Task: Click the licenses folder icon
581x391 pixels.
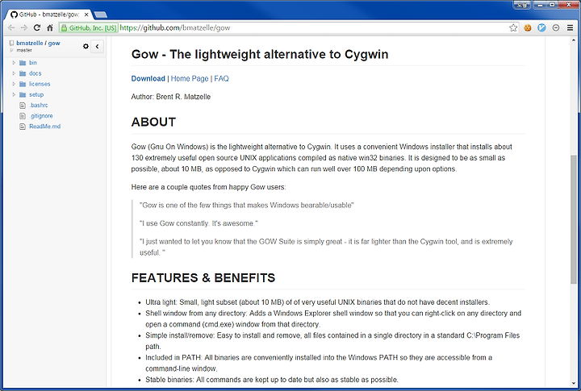Action: (x=23, y=84)
